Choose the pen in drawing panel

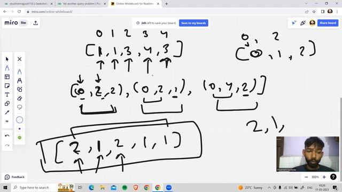click(x=19, y=71)
